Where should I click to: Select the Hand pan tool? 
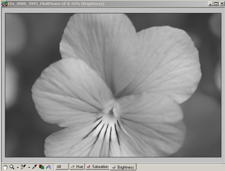tap(5, 166)
